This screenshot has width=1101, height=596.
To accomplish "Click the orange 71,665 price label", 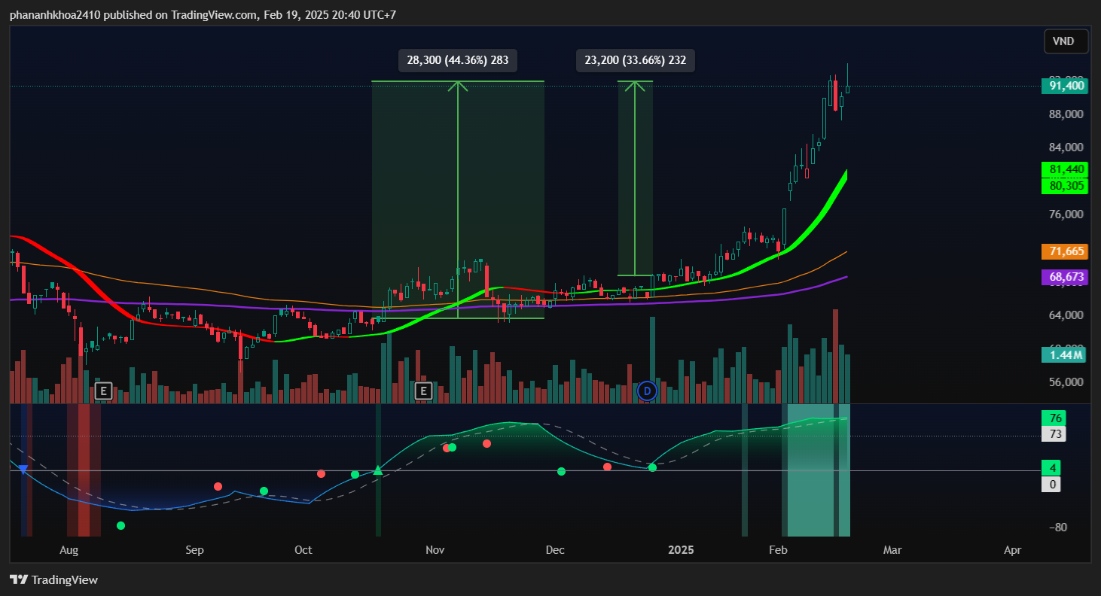I will click(x=1066, y=251).
